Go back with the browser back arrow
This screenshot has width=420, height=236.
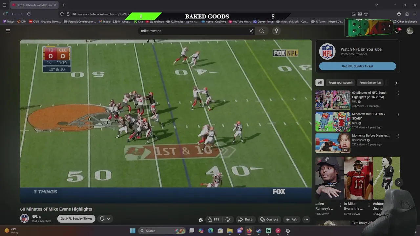click(13, 14)
